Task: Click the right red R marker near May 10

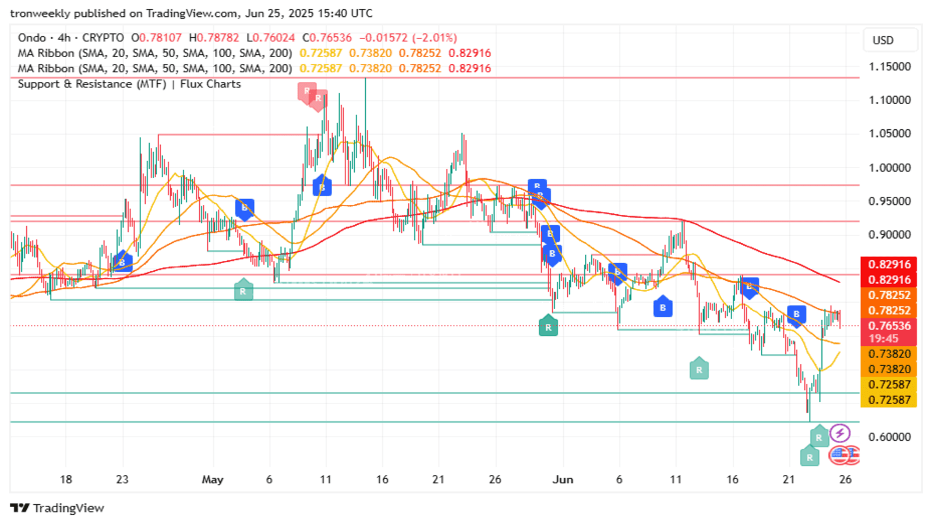Action: tap(318, 100)
